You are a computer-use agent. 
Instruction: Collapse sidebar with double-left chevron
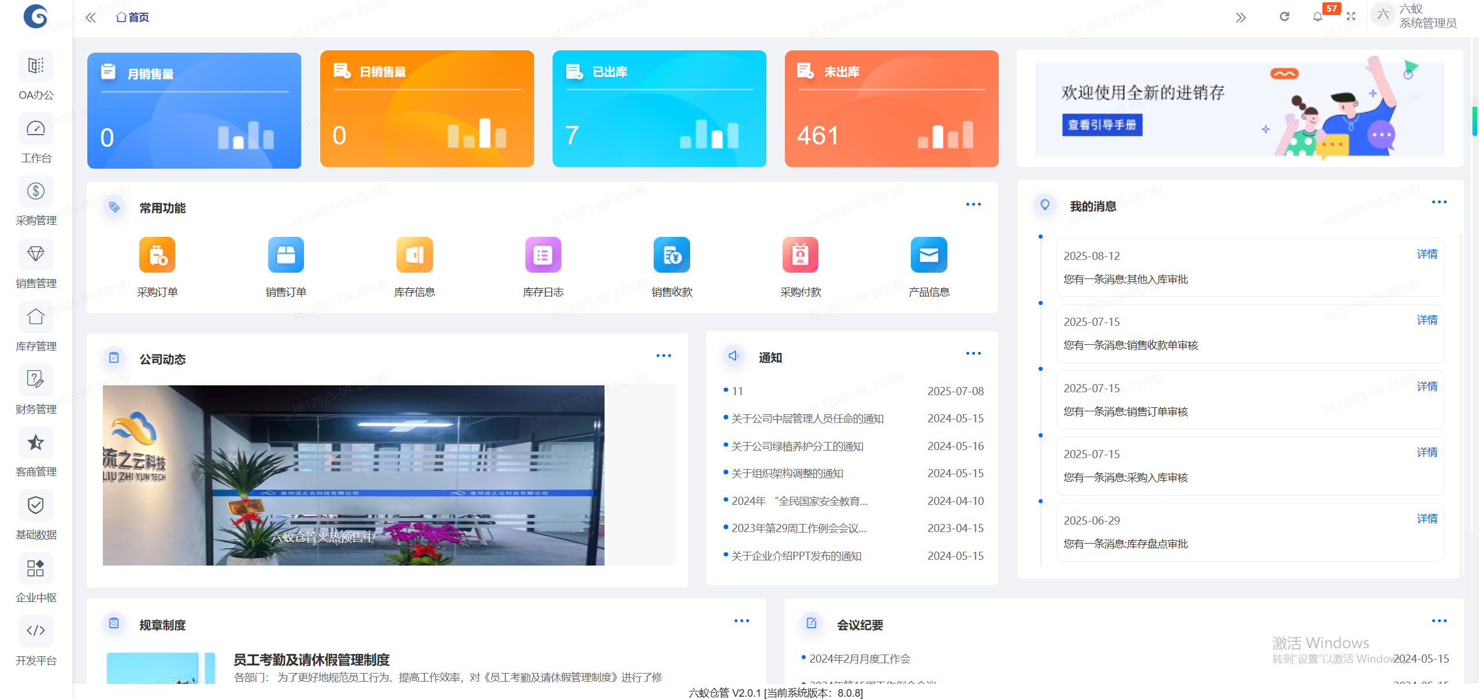(91, 17)
